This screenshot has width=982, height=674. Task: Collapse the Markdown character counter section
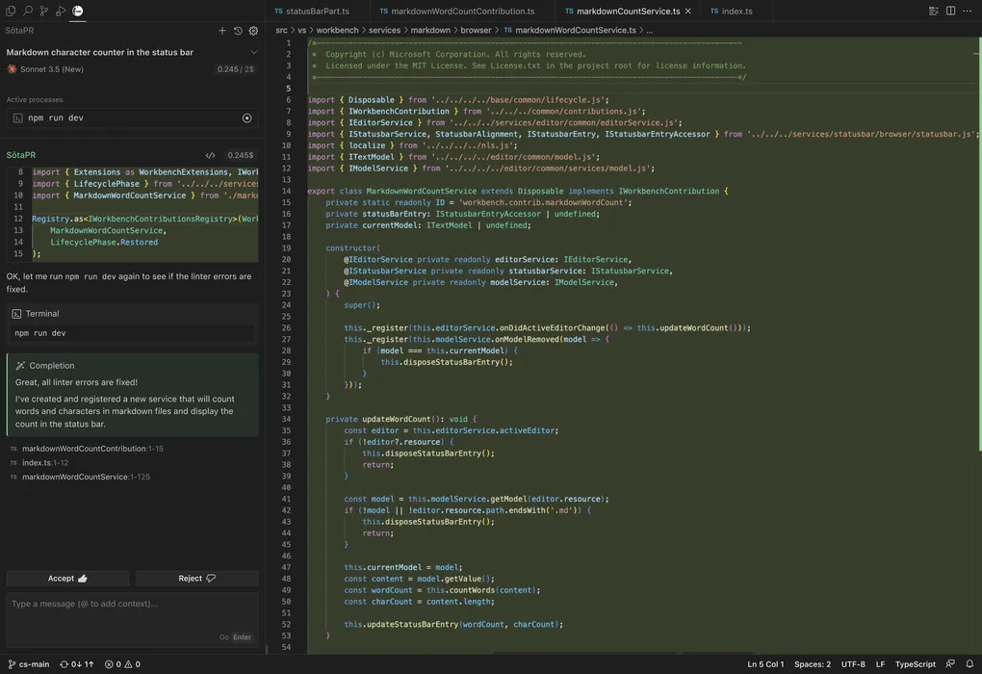pyautogui.click(x=251, y=50)
